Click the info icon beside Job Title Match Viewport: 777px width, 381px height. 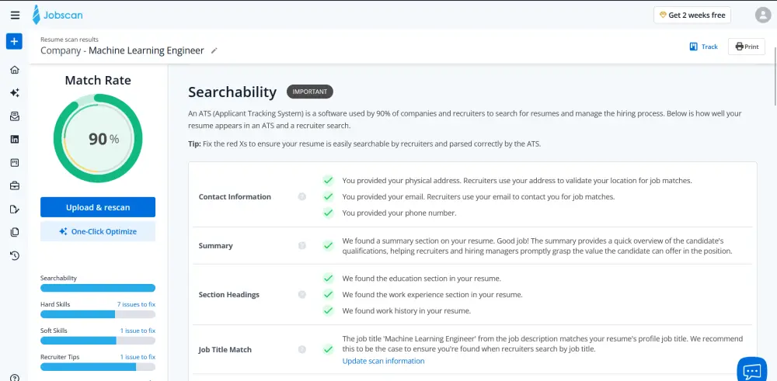point(302,350)
